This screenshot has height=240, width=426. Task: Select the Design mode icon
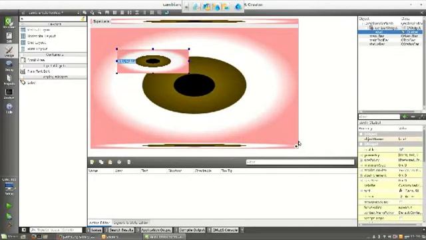tap(9, 51)
